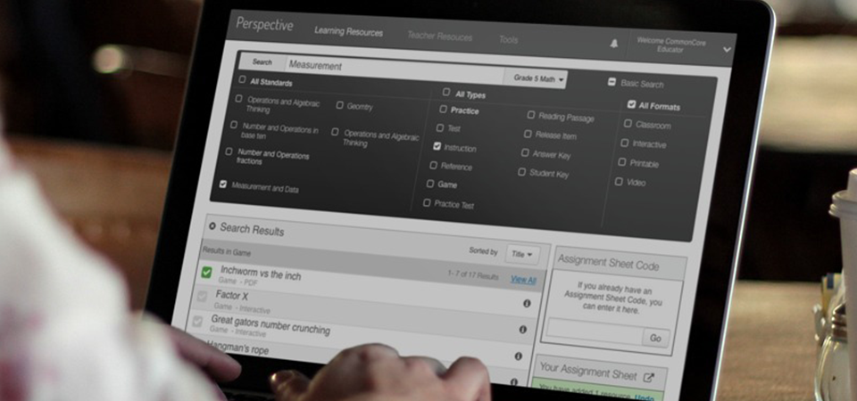Select Great gators number crunching checkbox
This screenshot has width=857, height=401.
(x=197, y=322)
